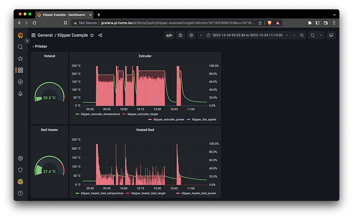Open Explore compass icon in sidebar
The width and height of the screenshot is (353, 219).
tap(20, 82)
